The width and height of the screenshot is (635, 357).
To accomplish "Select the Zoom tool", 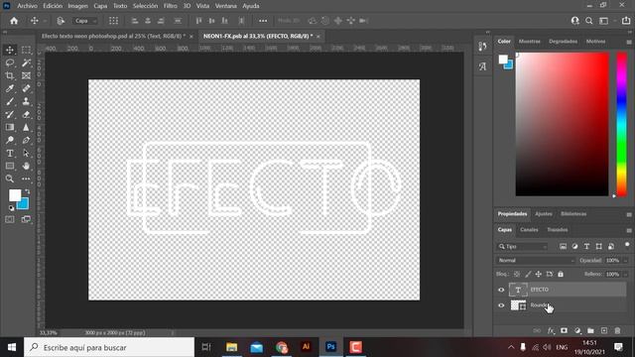I will click(10, 178).
